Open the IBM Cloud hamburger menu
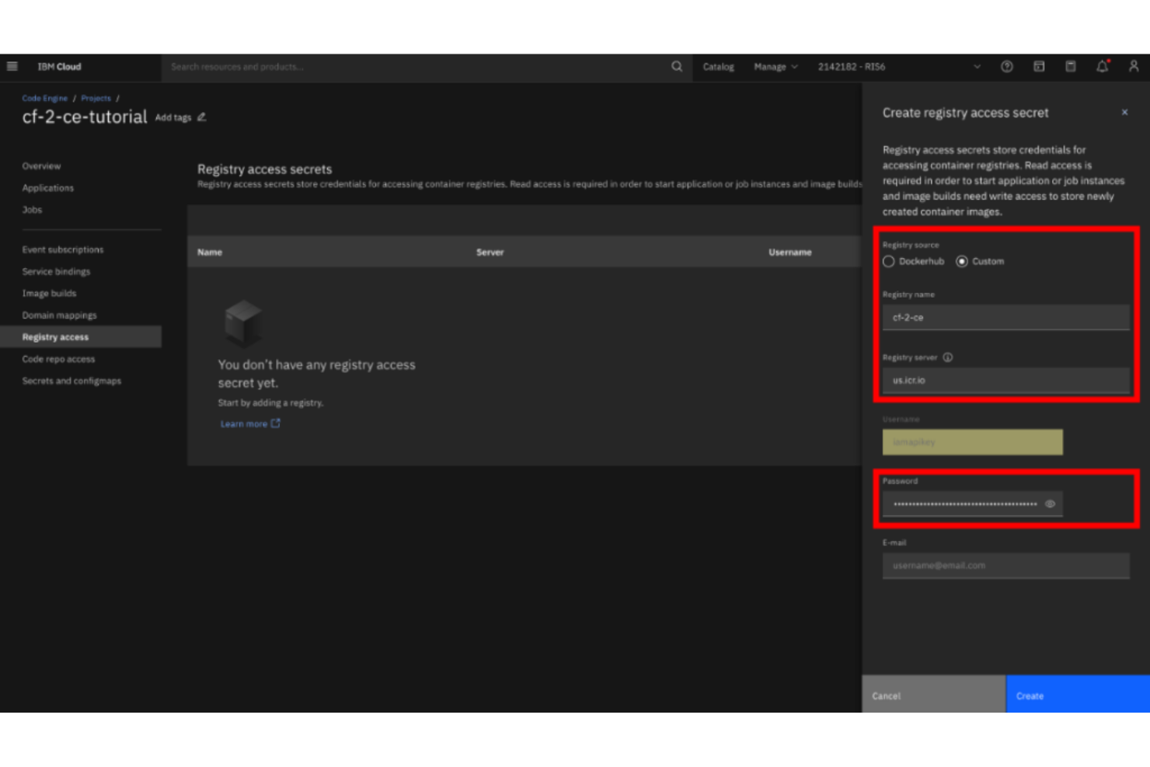 pos(12,66)
